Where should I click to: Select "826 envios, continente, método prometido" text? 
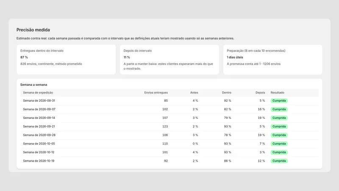51,64
